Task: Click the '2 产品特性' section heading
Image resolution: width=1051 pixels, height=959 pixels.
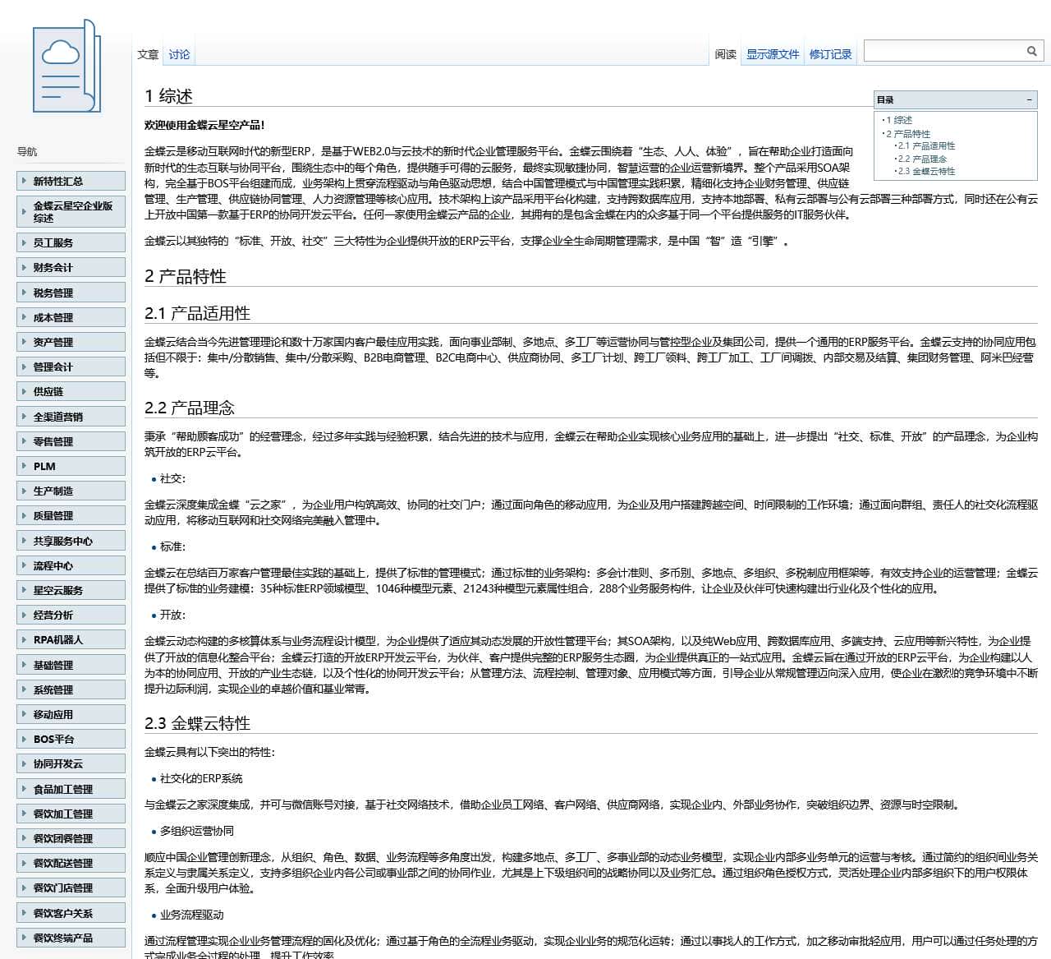Action: coord(186,276)
